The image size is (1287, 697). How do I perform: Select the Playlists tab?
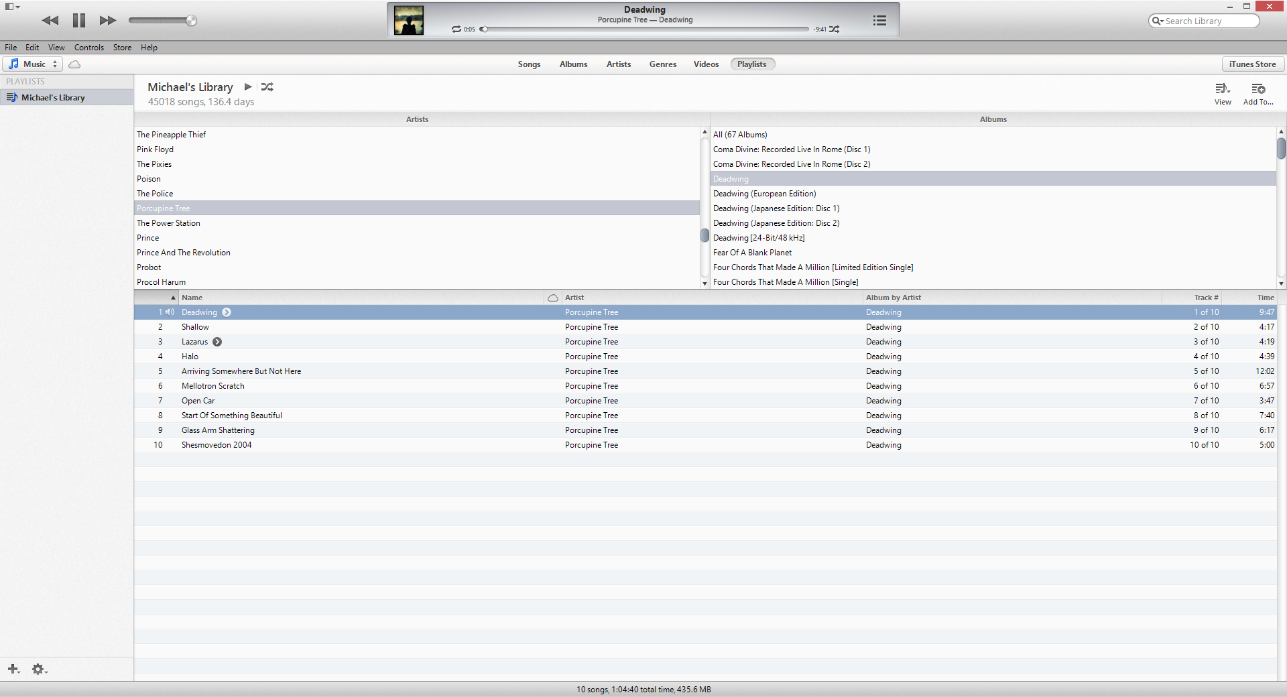click(752, 64)
